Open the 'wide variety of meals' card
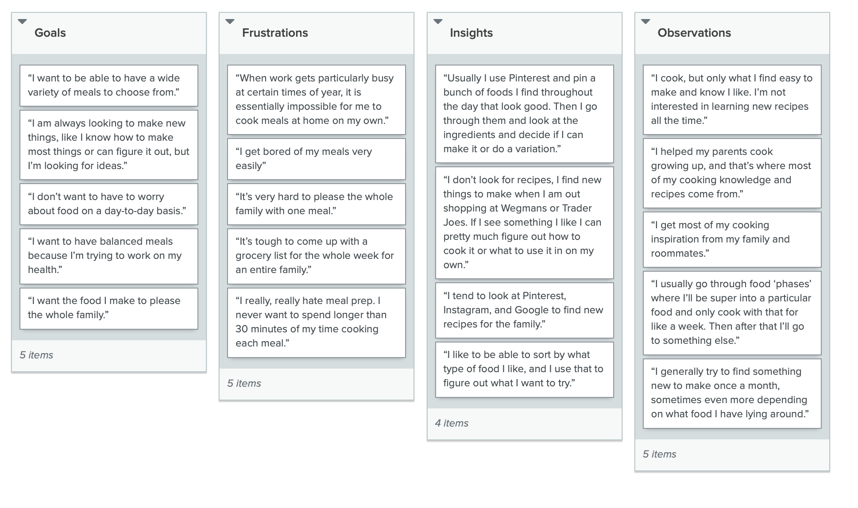 coord(109,85)
